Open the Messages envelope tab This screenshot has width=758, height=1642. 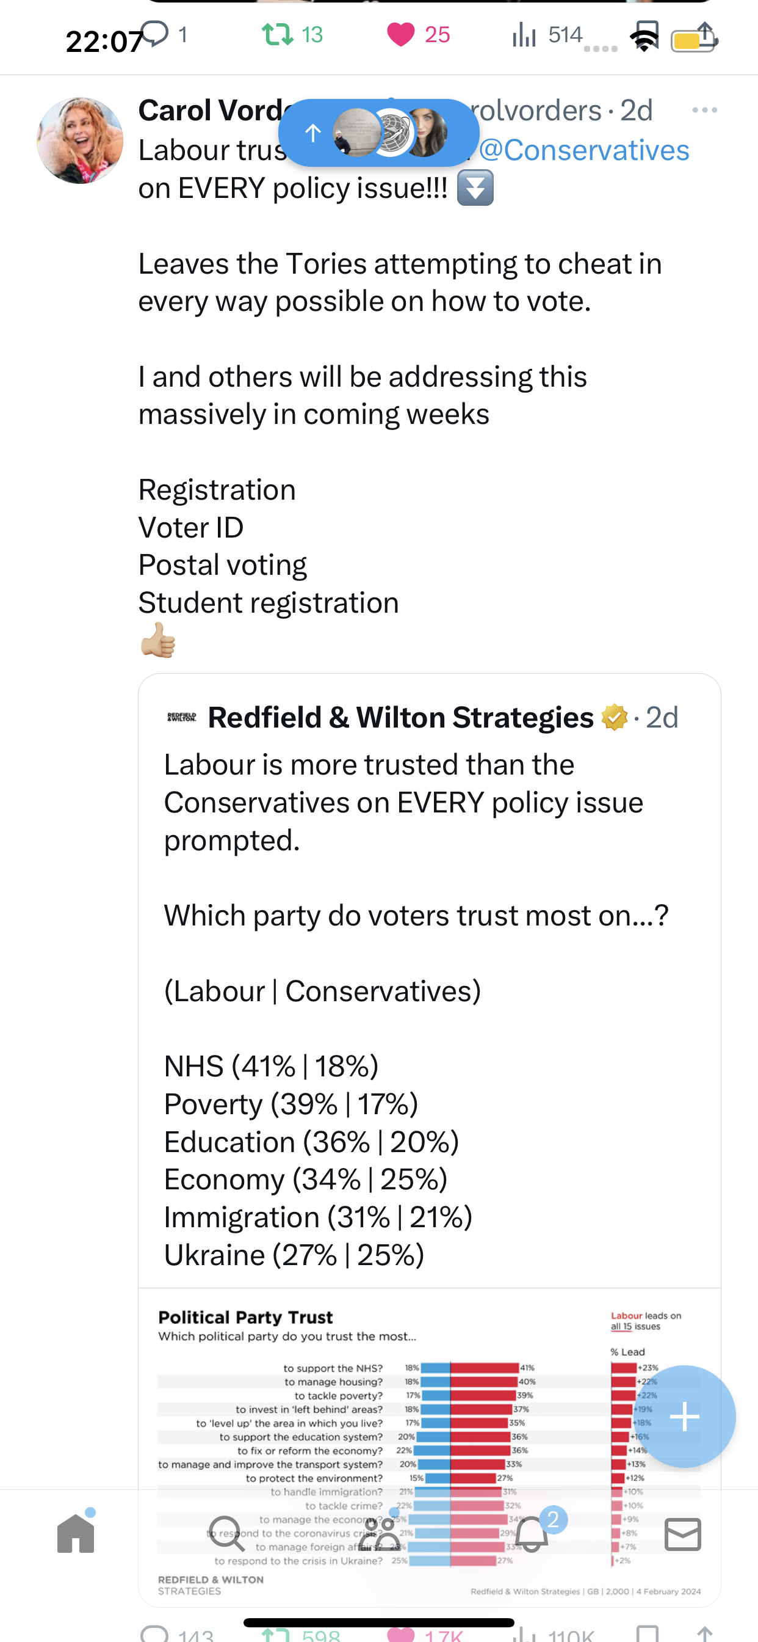(x=683, y=1534)
